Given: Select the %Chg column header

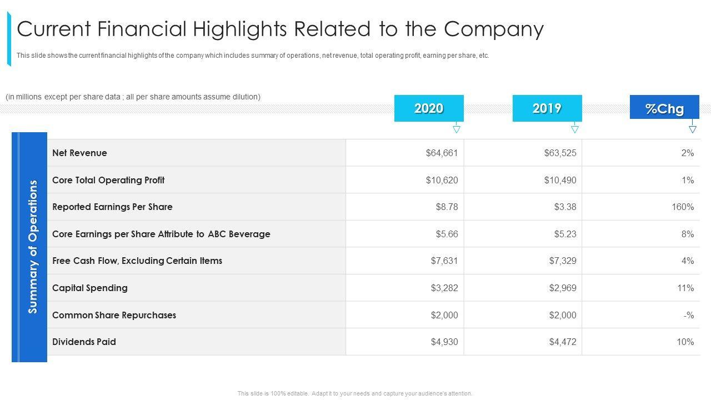Looking at the screenshot, I should click(x=664, y=108).
